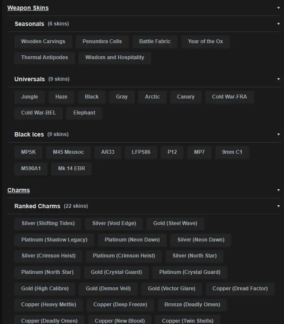The height and width of the screenshot is (324, 284).
Task: Select the MP5K Black Ice tag
Action: [x=29, y=152]
